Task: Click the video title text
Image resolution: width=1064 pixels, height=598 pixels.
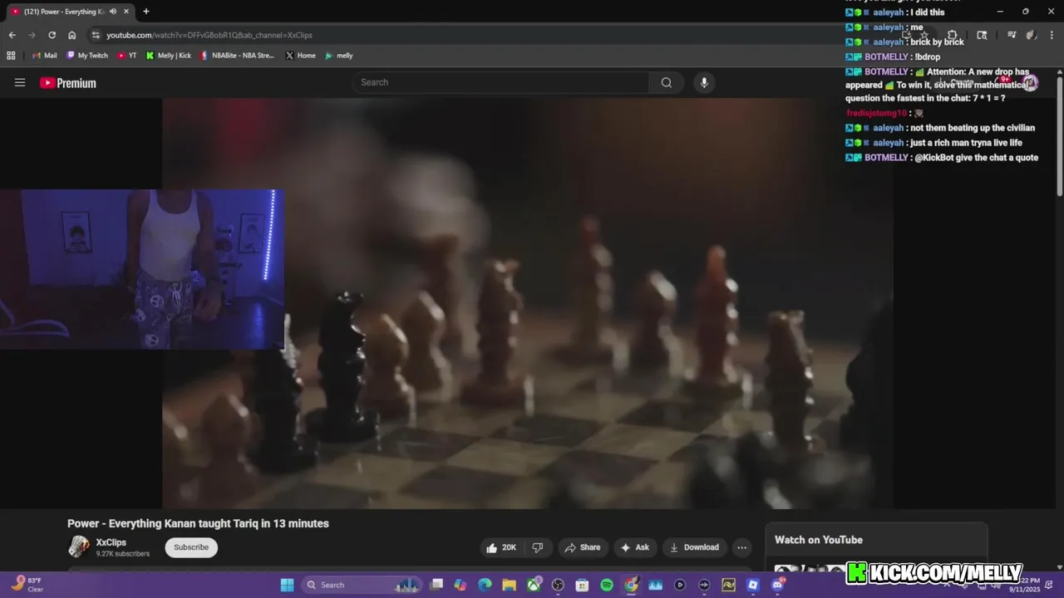Action: coord(198,523)
